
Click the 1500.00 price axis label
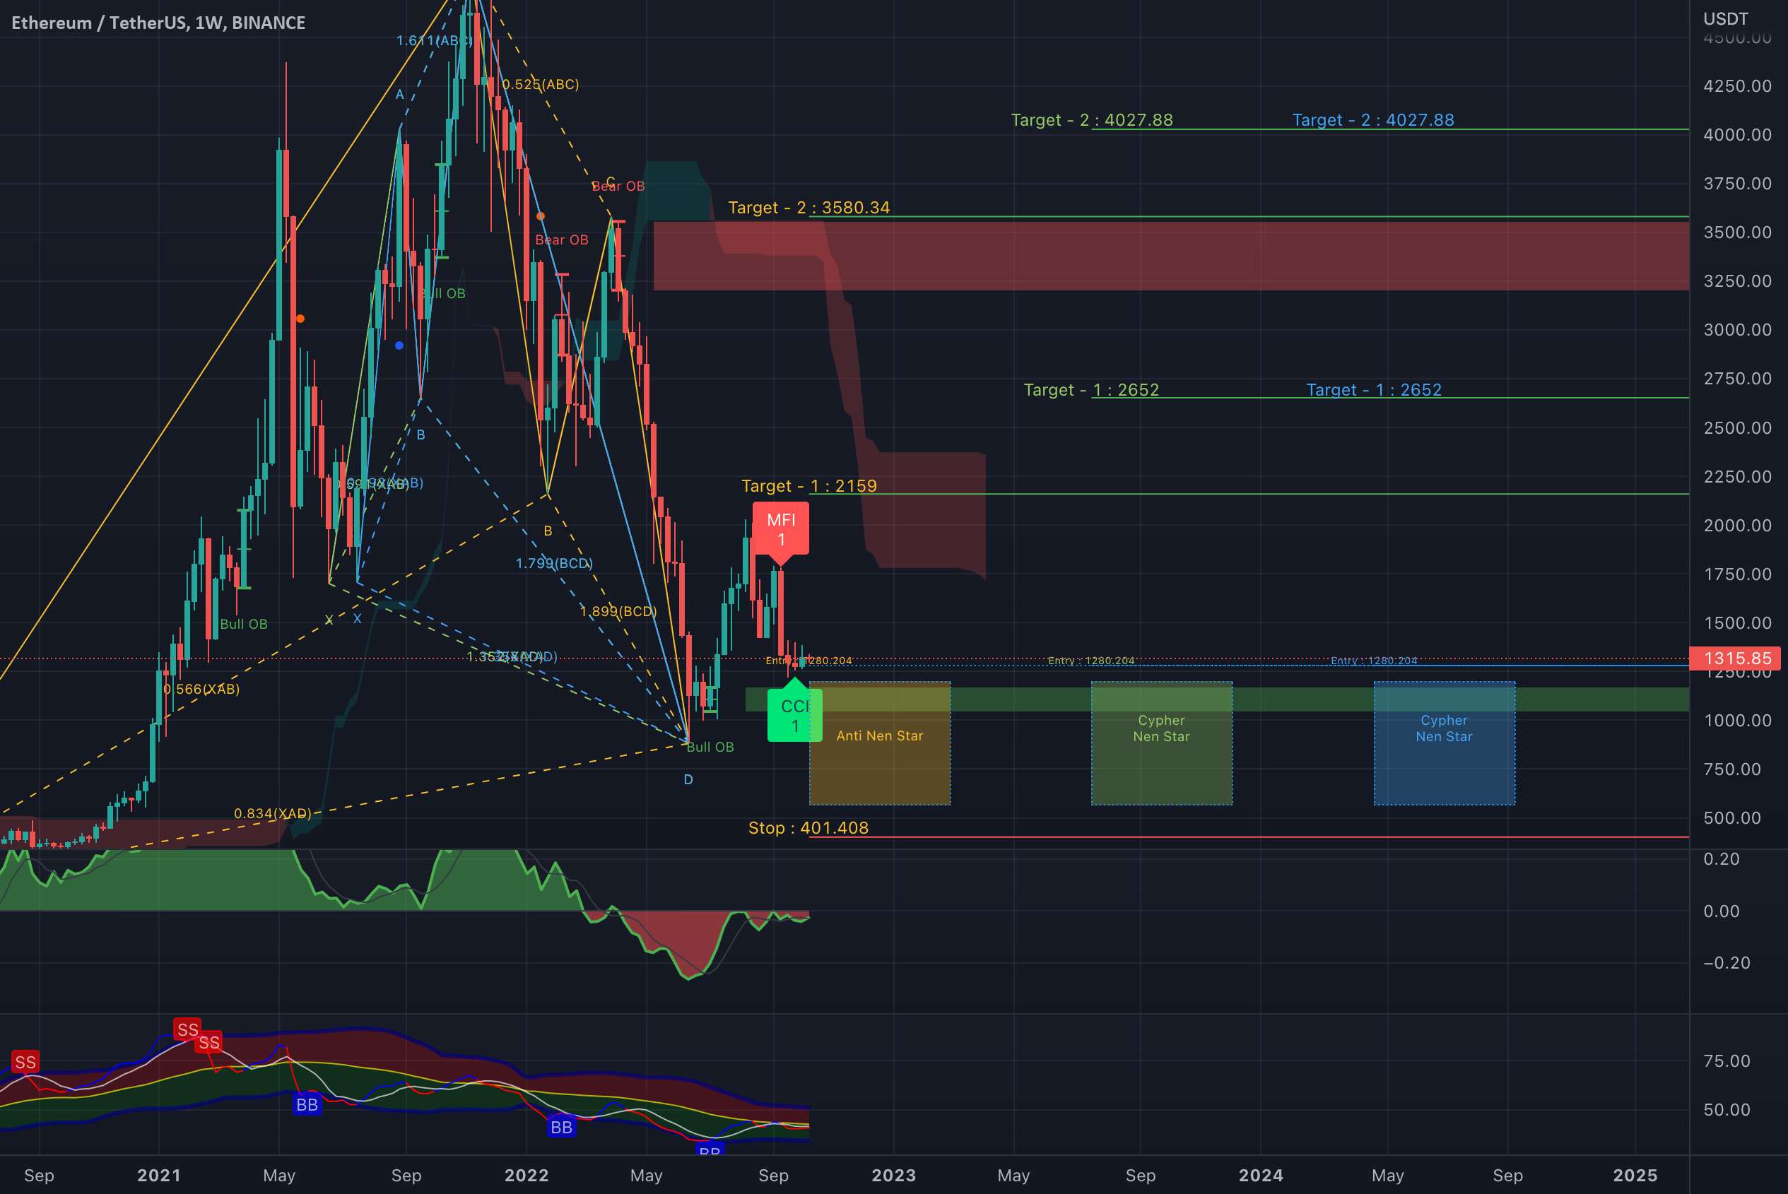pyautogui.click(x=1737, y=623)
